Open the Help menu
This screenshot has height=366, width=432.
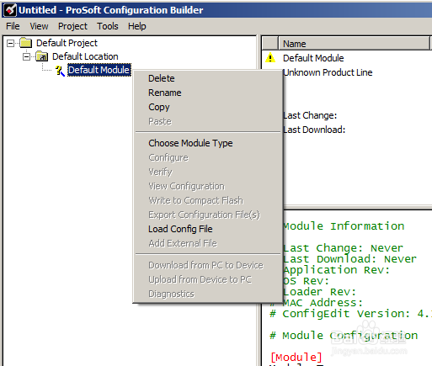137,26
